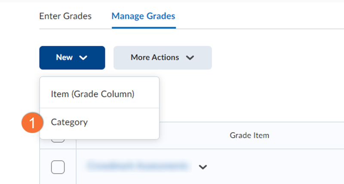Click the blue New button
Screen dimensions: 344x184
64,57
